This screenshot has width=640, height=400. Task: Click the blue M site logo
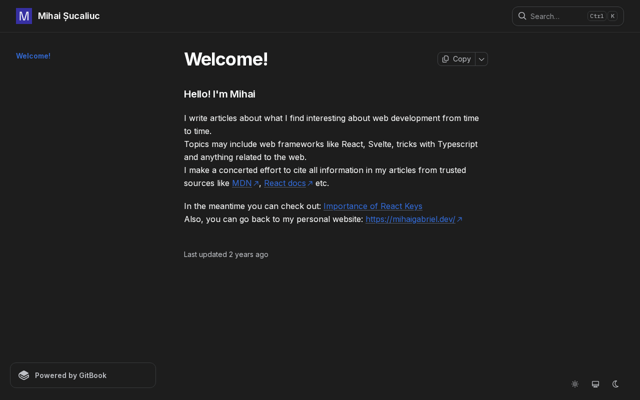24,16
